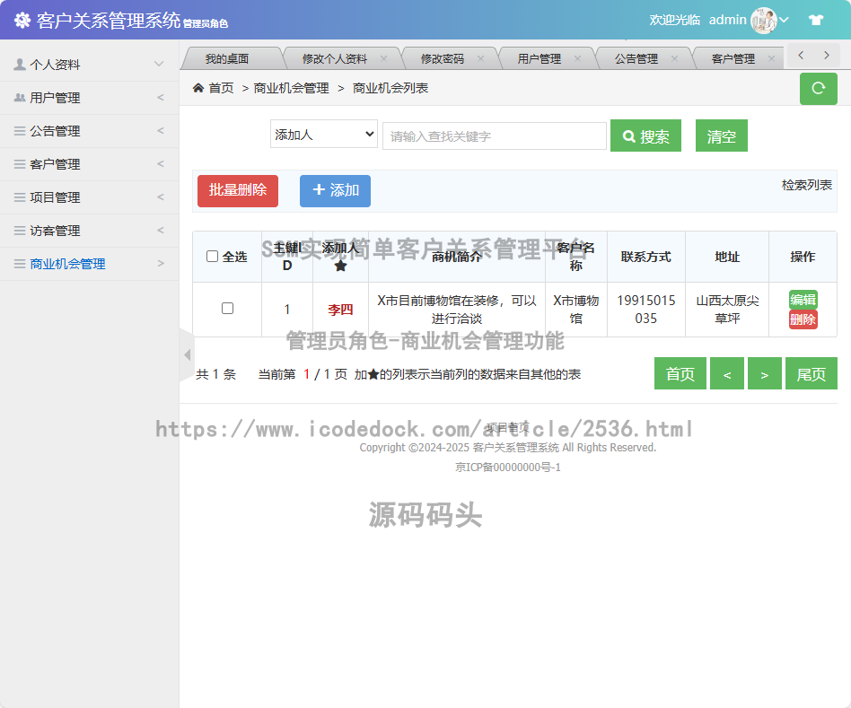Open 用户管理 in the sidebar
The width and height of the screenshot is (851, 708).
pyautogui.click(x=90, y=98)
